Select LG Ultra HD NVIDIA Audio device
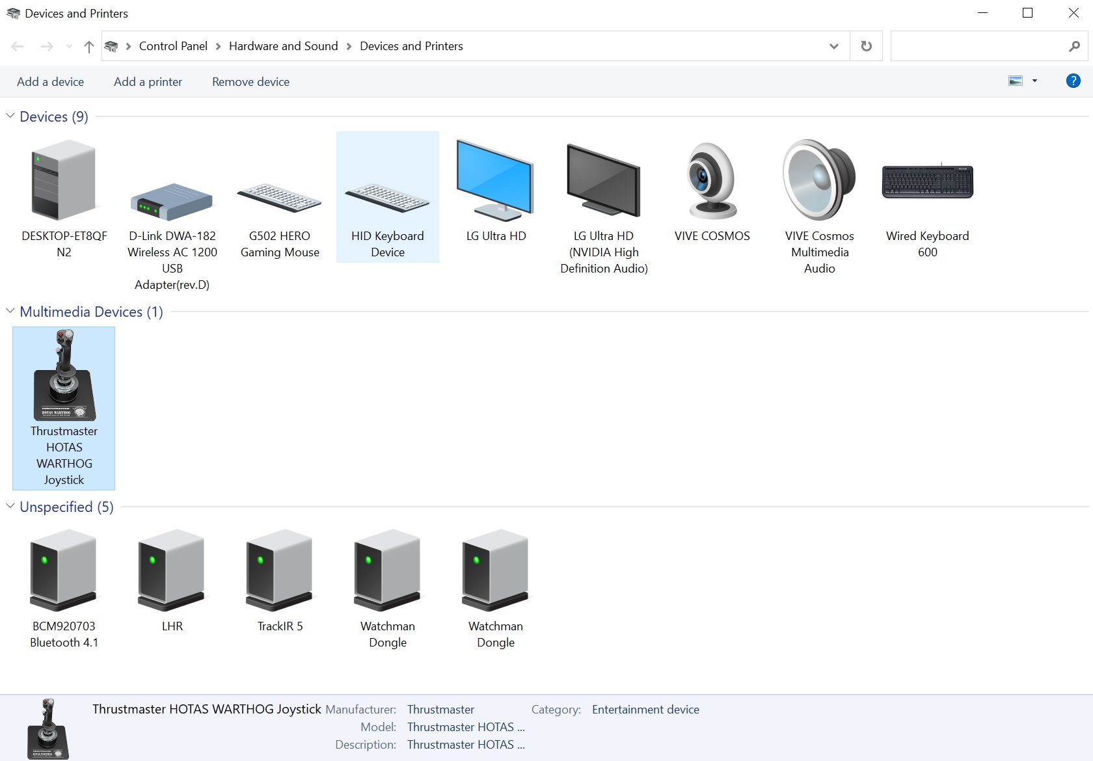The width and height of the screenshot is (1093, 761). [x=604, y=206]
